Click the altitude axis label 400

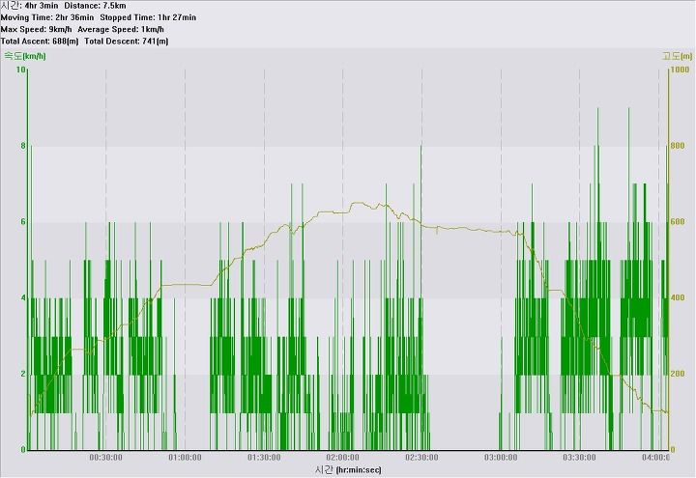pos(678,298)
